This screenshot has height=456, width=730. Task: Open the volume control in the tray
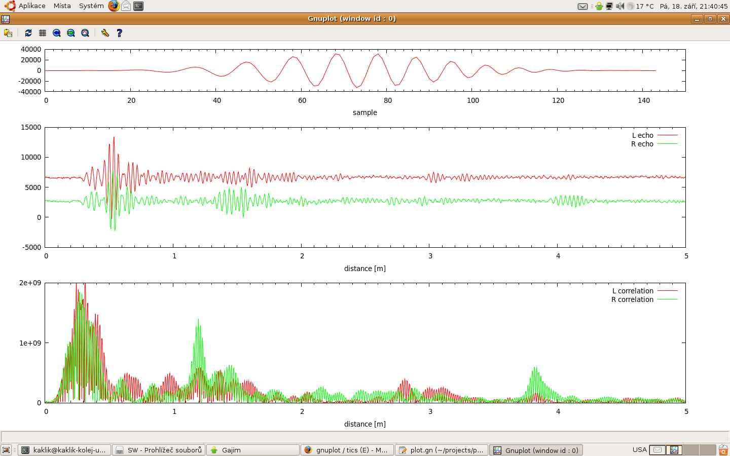point(619,6)
